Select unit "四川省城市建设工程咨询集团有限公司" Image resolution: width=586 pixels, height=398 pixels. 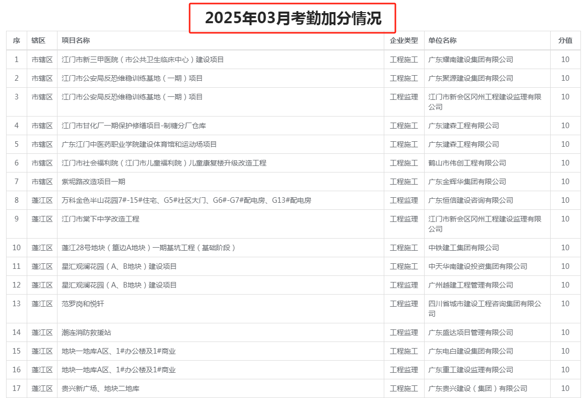(485, 309)
